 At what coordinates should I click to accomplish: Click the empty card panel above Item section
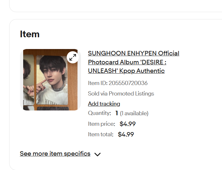pos(116,6)
